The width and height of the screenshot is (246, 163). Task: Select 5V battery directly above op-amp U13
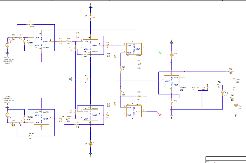coord(172,55)
